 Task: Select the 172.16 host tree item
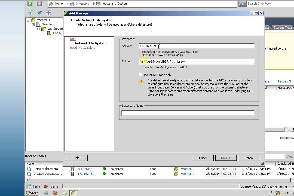point(57,33)
